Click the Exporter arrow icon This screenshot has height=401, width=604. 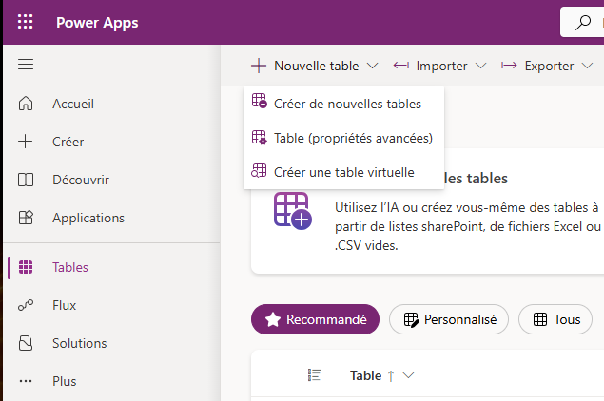509,66
